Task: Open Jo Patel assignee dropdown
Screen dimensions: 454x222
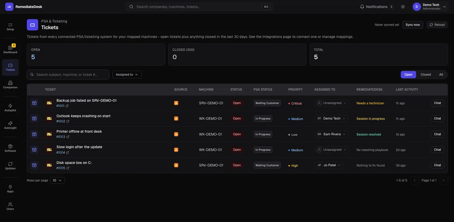Action: (329, 165)
